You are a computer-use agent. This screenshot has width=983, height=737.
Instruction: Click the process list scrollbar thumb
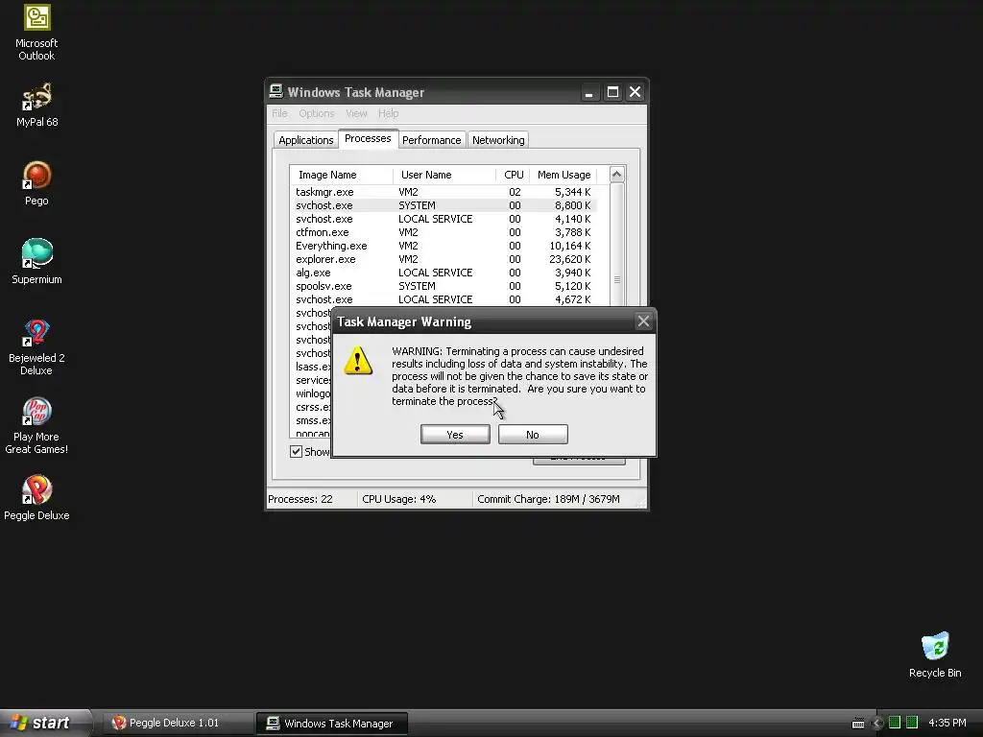coord(617,279)
